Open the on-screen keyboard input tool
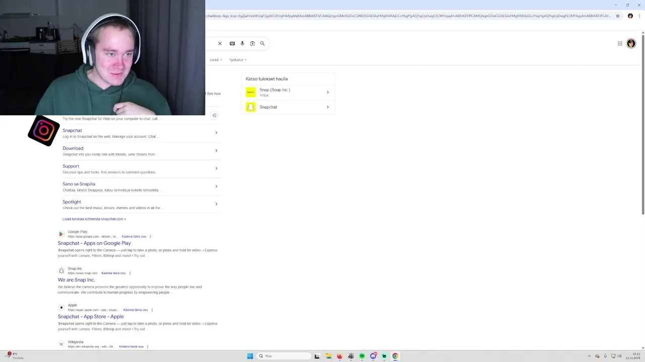Screen dimensions: 645x362 pos(232,44)
